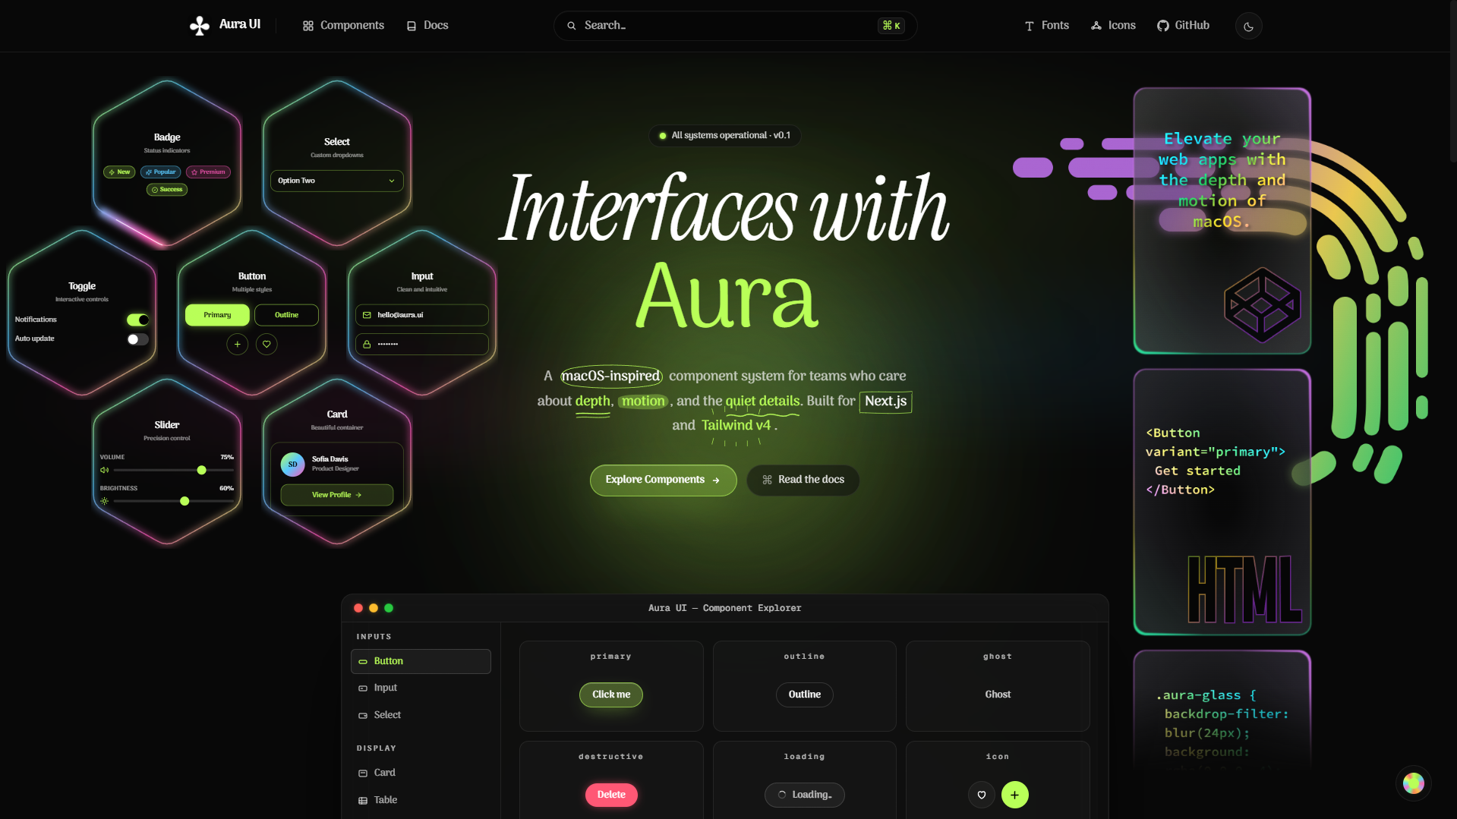This screenshot has width=1457, height=819.
Task: Click the CodePen cube logo card
Action: click(1222, 222)
